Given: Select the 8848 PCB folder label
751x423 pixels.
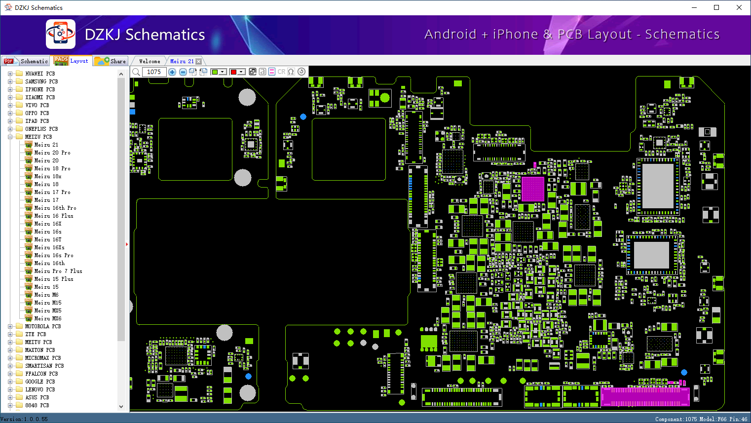Looking at the screenshot, I should click(x=37, y=405).
